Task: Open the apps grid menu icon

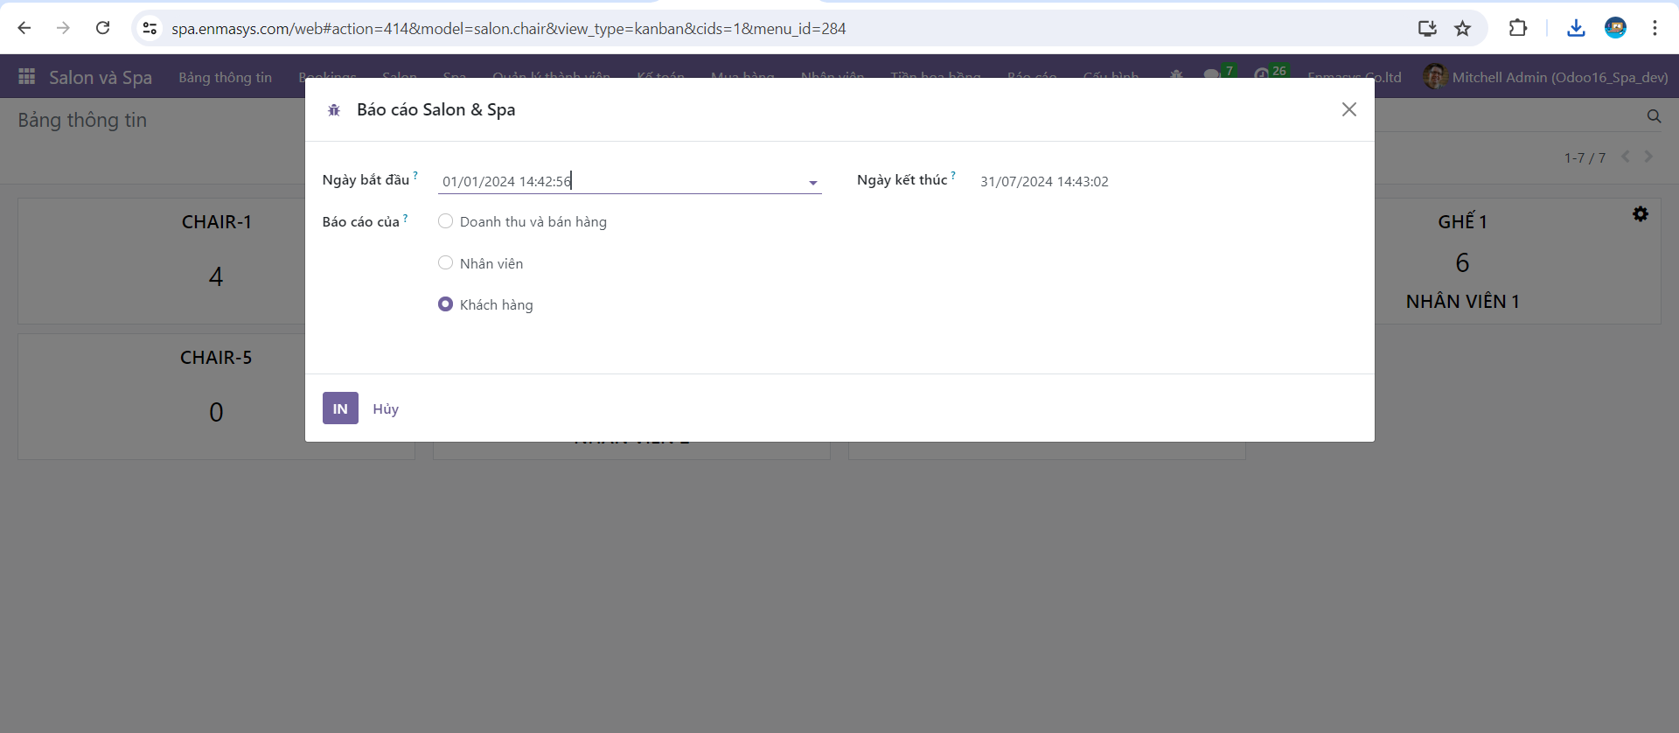Action: (26, 77)
